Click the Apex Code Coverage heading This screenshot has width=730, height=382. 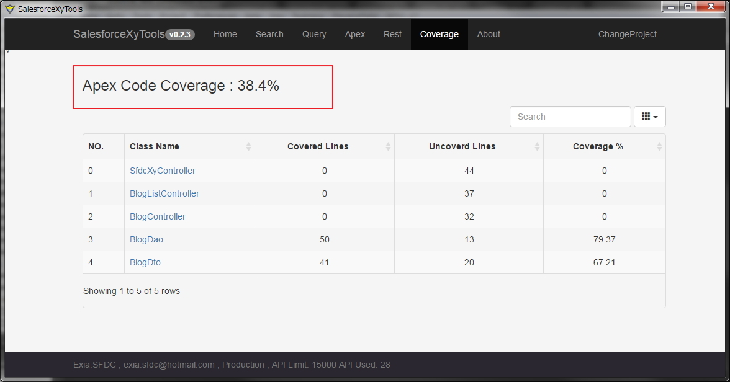181,86
